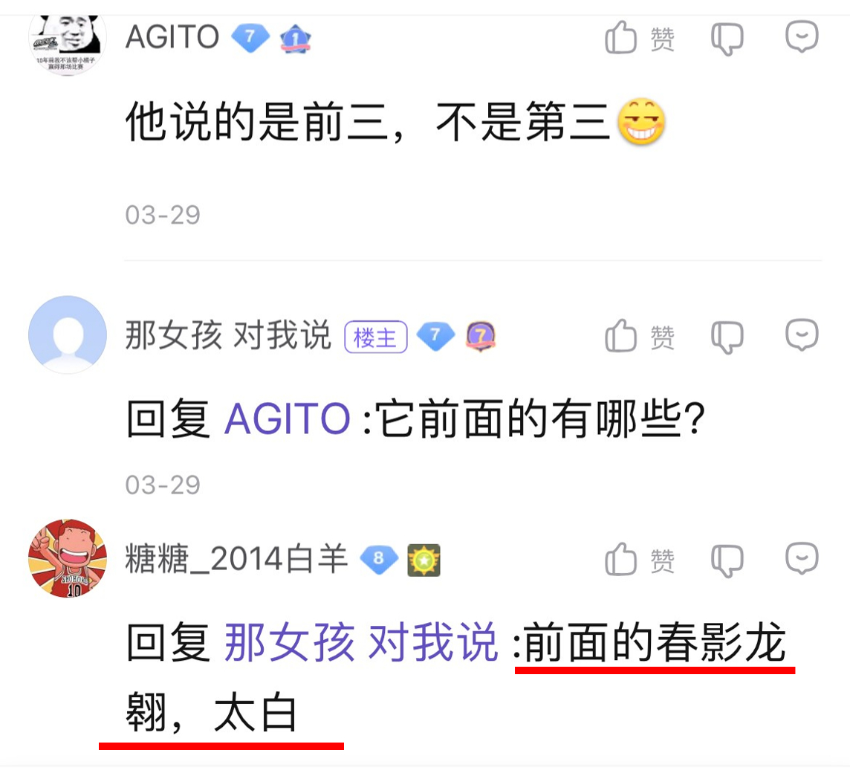Tap purple AGITO mention in reply
This screenshot has width=850, height=776.
tap(288, 418)
